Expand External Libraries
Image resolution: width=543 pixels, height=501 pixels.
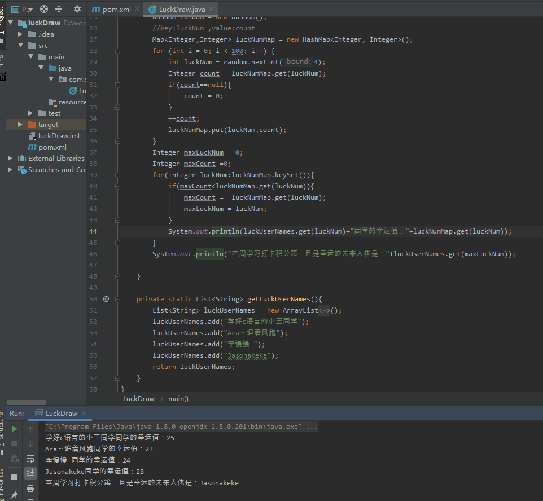pyautogui.click(x=10, y=158)
